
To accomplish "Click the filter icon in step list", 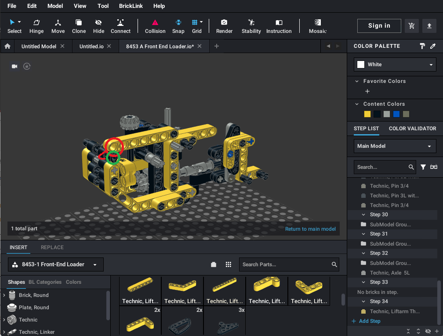I will [423, 167].
